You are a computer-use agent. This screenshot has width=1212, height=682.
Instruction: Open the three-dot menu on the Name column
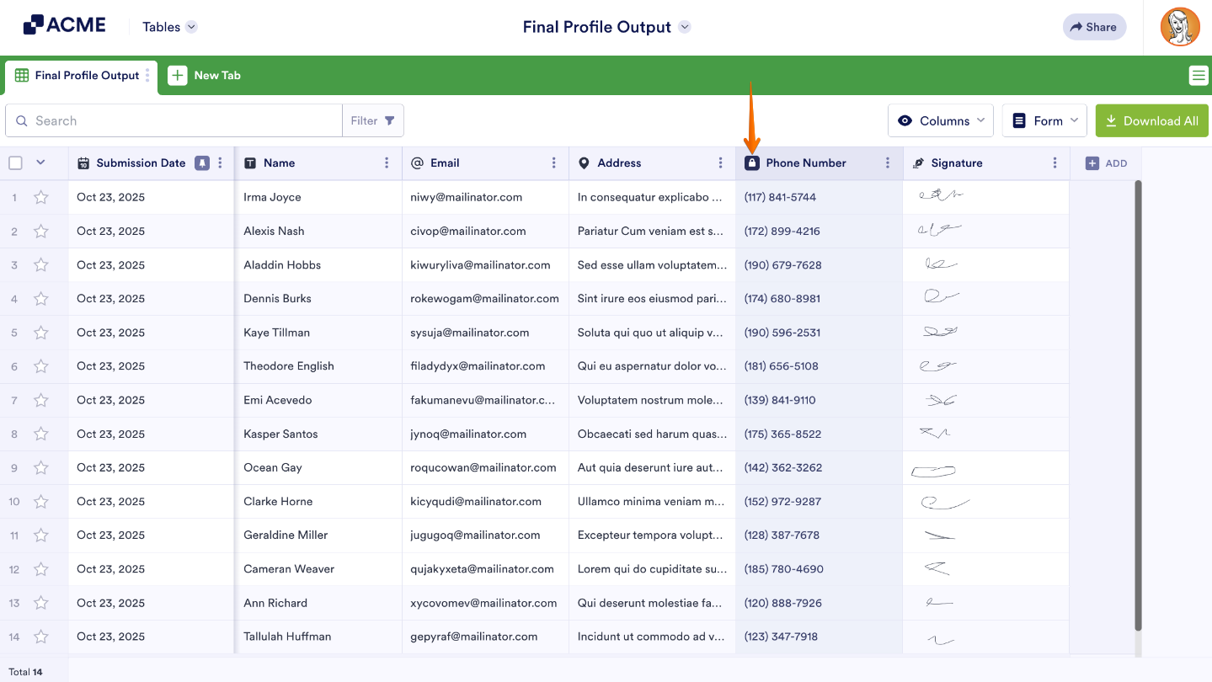click(x=387, y=163)
